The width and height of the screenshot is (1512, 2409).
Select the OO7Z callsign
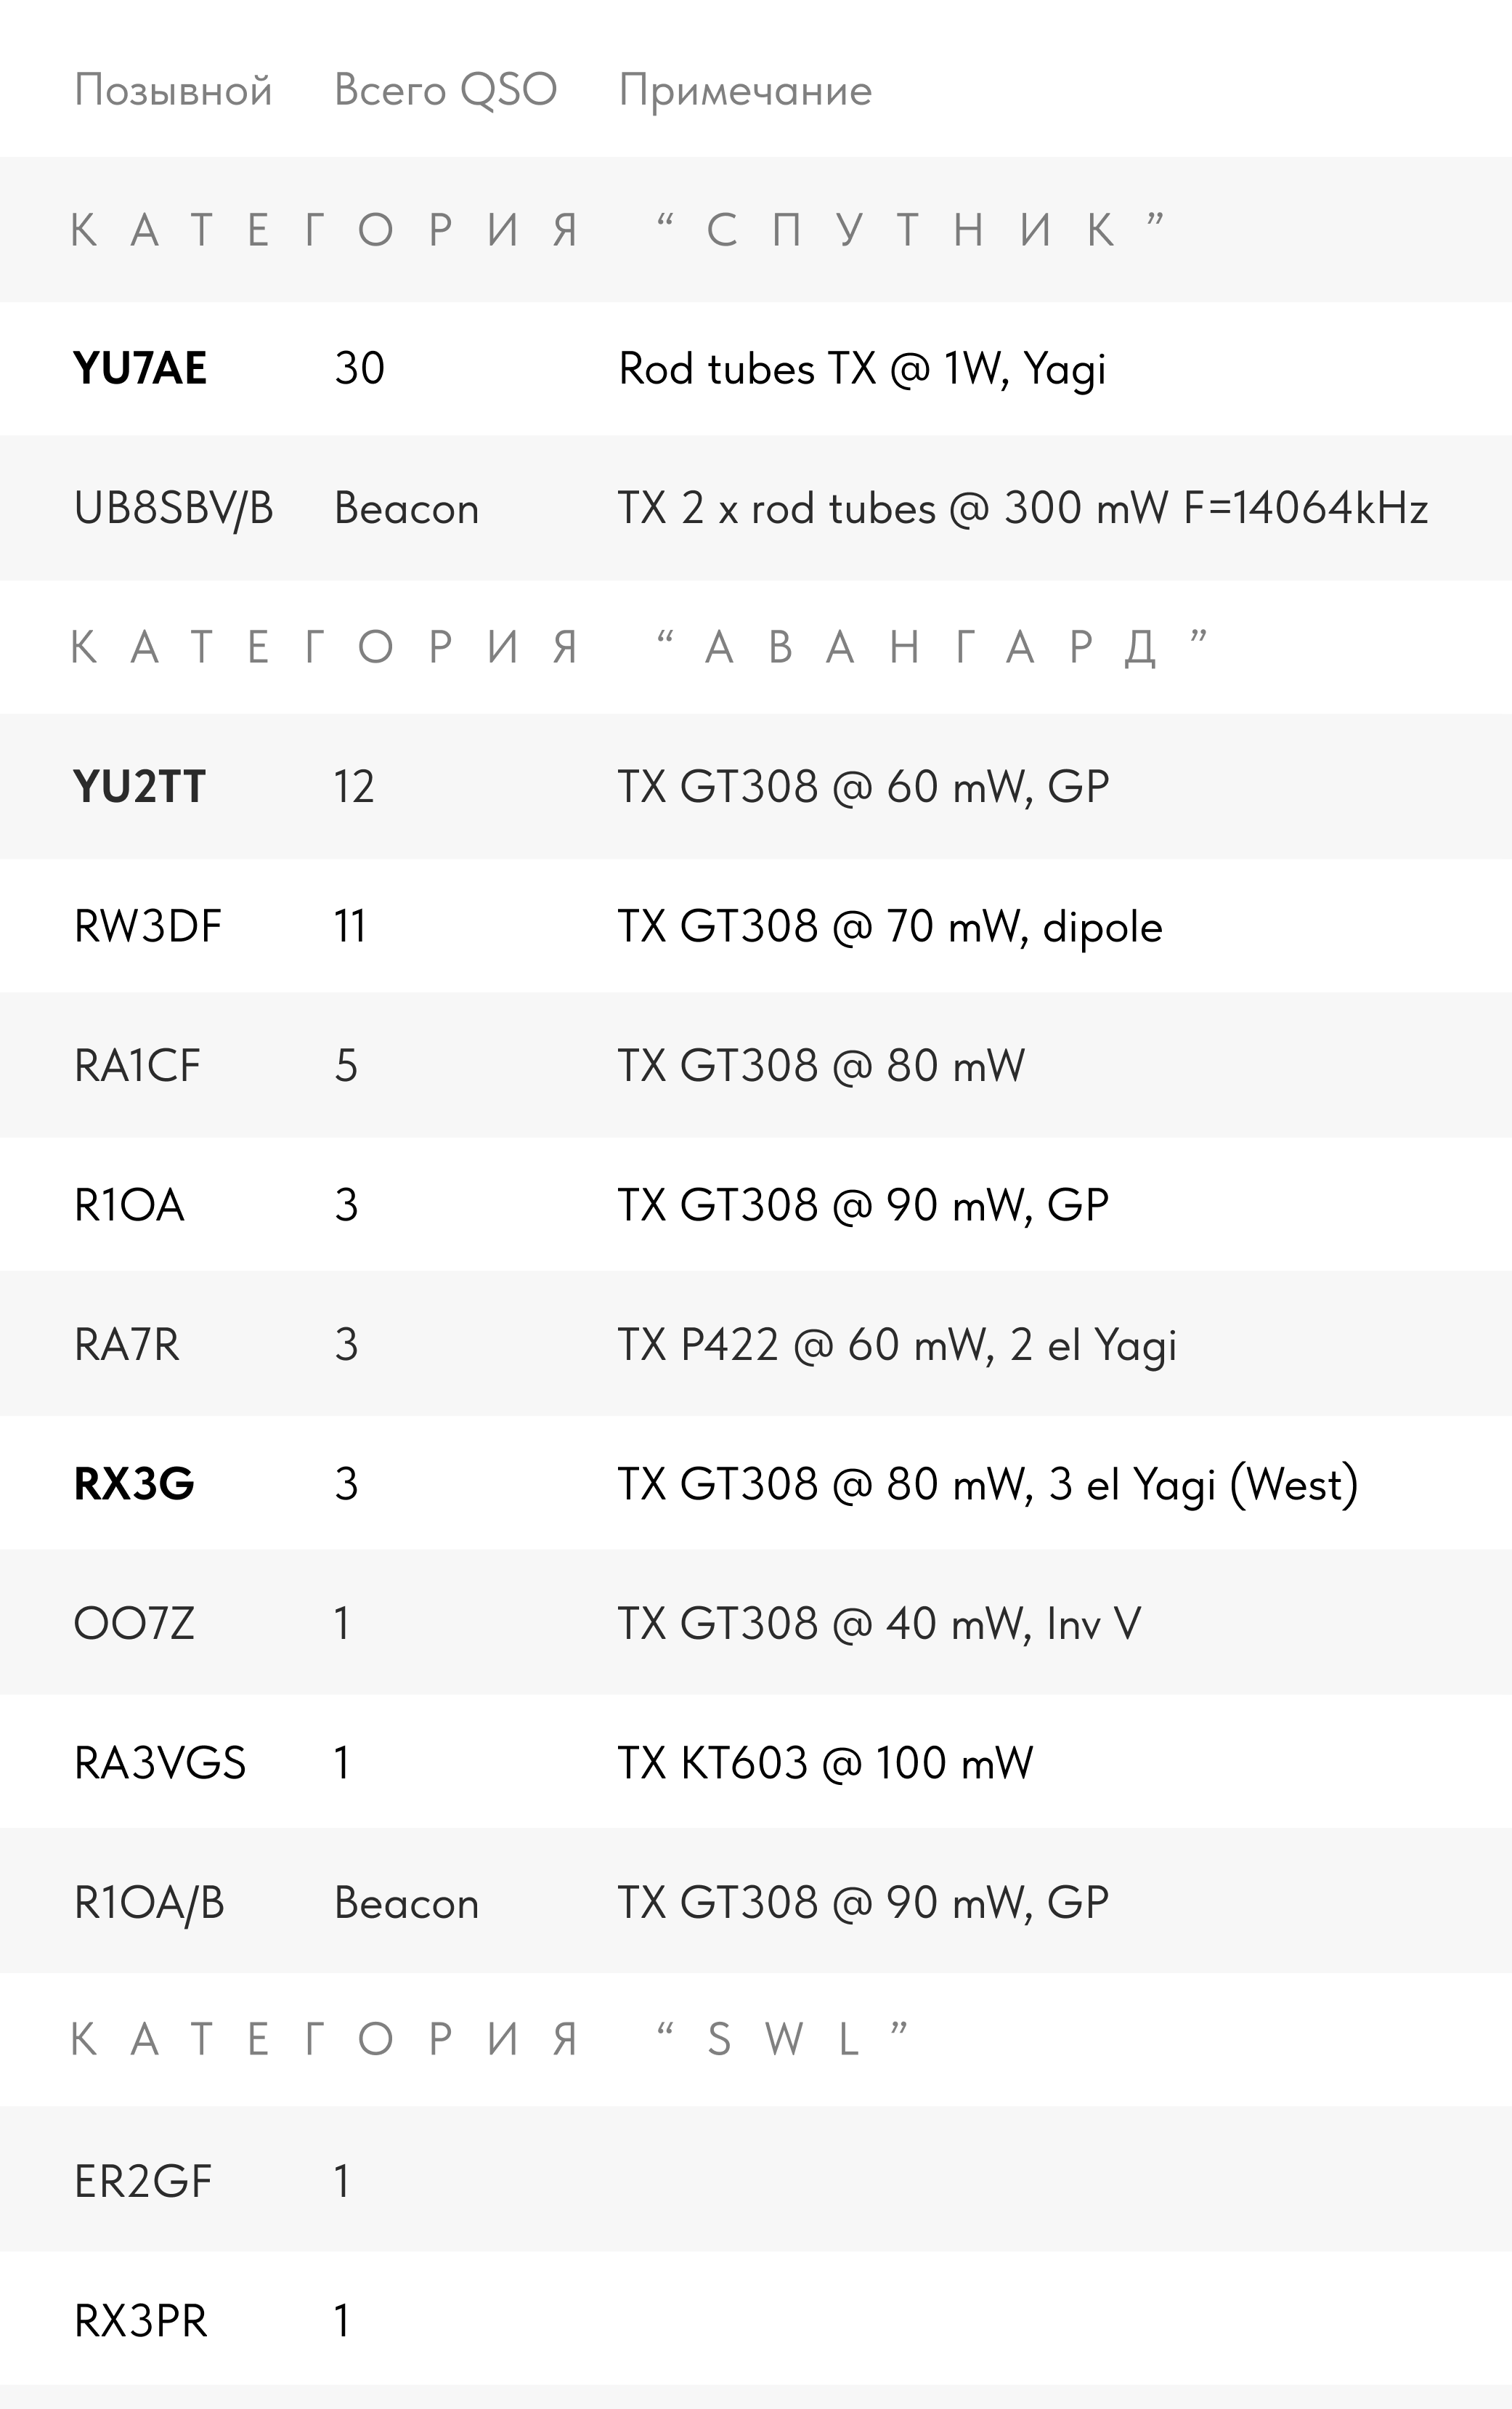click(x=134, y=1623)
